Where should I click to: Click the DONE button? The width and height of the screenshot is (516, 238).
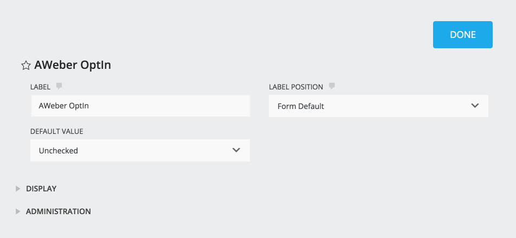coord(462,35)
